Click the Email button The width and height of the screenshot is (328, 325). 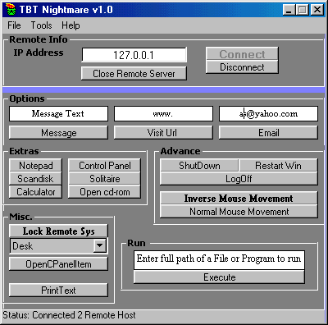pyautogui.click(x=268, y=133)
